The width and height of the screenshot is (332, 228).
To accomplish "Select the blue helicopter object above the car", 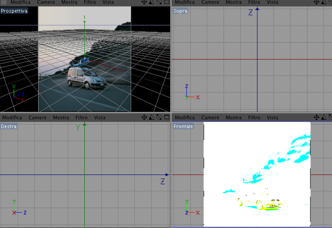I will [80, 63].
